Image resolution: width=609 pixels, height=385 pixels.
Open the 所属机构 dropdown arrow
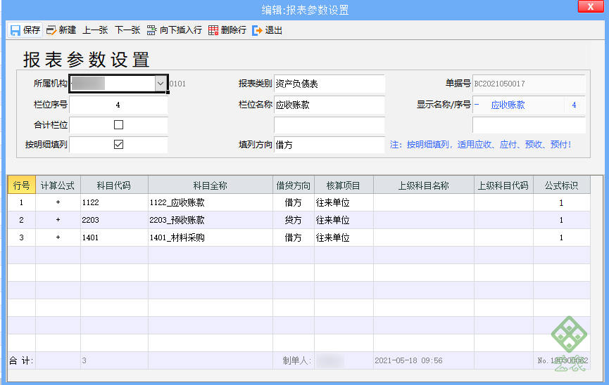(x=161, y=84)
